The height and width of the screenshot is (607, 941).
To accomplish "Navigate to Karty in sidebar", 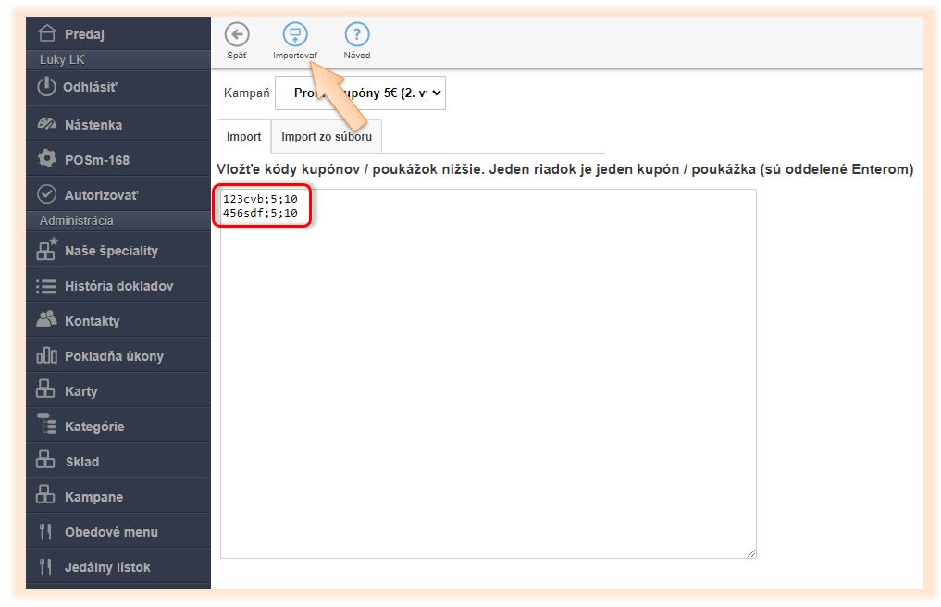I will (80, 391).
